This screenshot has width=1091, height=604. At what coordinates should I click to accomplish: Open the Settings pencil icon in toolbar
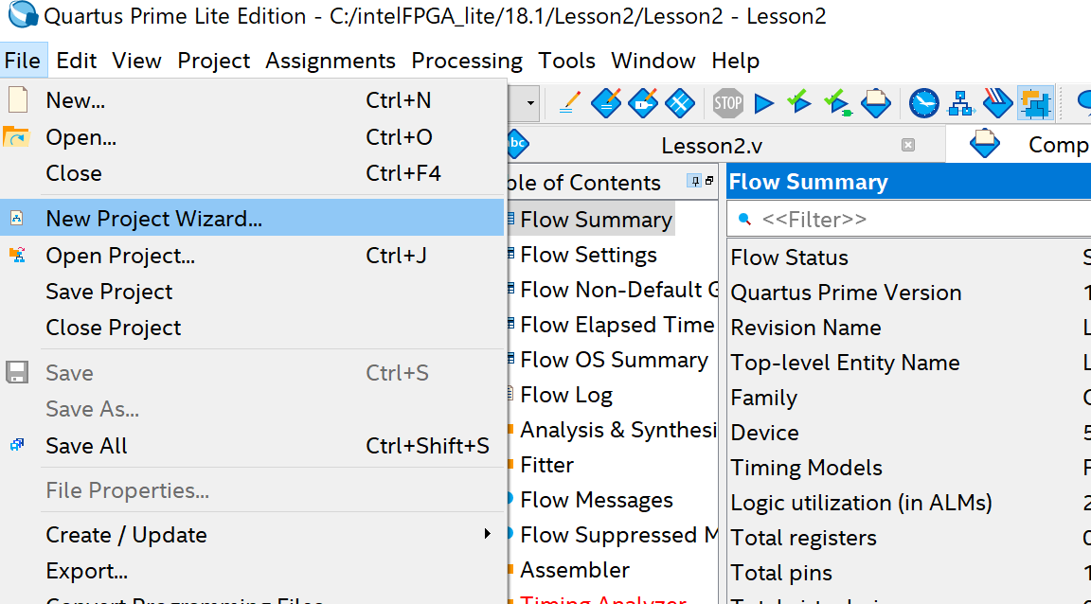(570, 104)
